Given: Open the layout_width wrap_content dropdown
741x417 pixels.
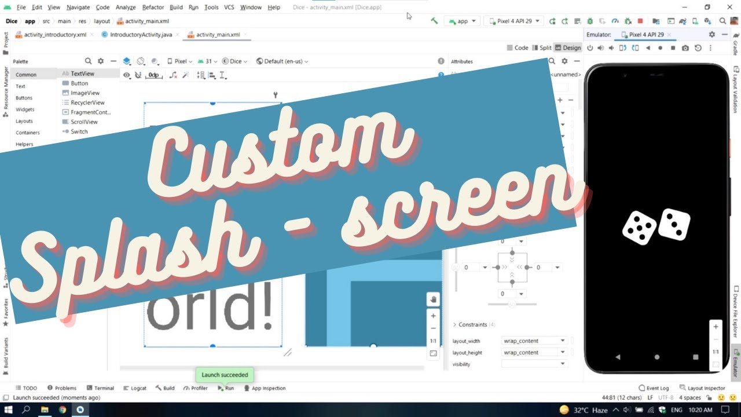Looking at the screenshot, I should [x=534, y=341].
